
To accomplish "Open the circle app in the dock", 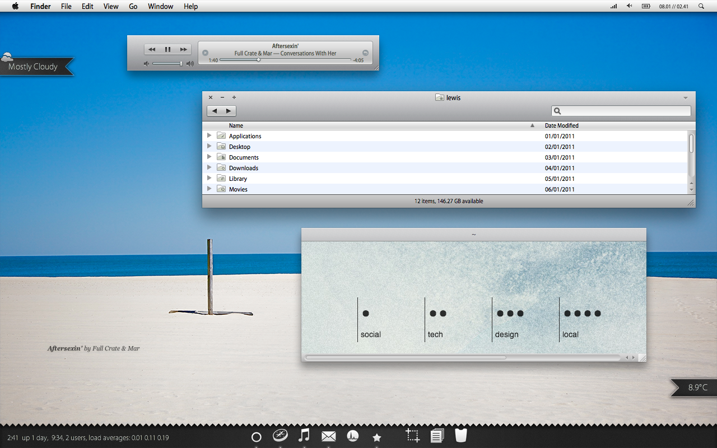I will 257,437.
